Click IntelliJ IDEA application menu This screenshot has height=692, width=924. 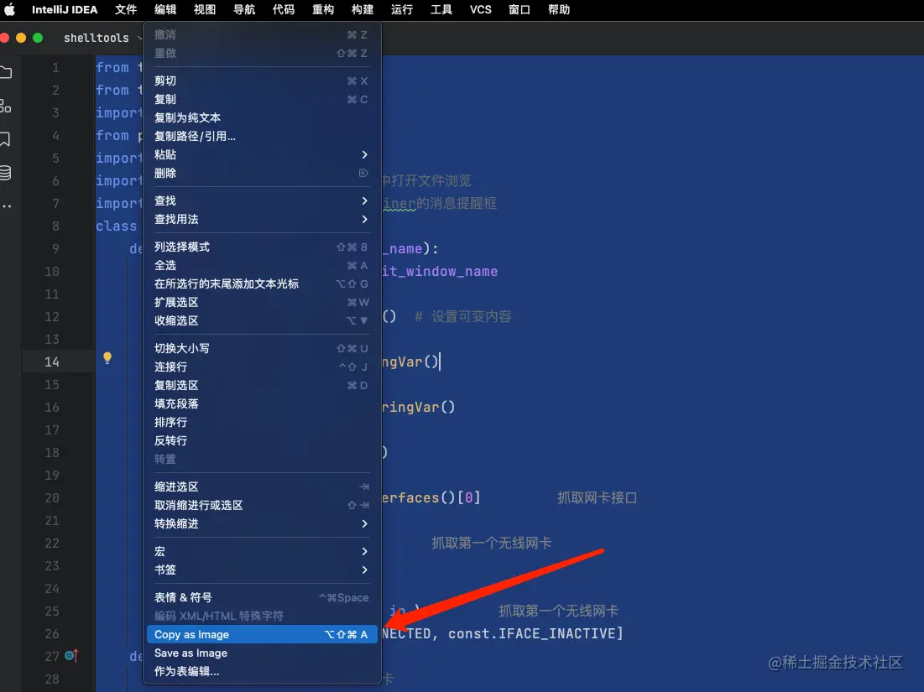pyautogui.click(x=65, y=9)
